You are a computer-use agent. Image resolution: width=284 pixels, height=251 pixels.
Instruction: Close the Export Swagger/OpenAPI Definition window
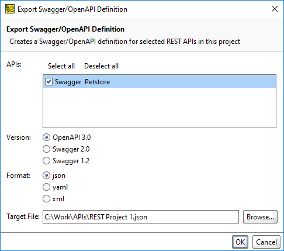click(275, 9)
